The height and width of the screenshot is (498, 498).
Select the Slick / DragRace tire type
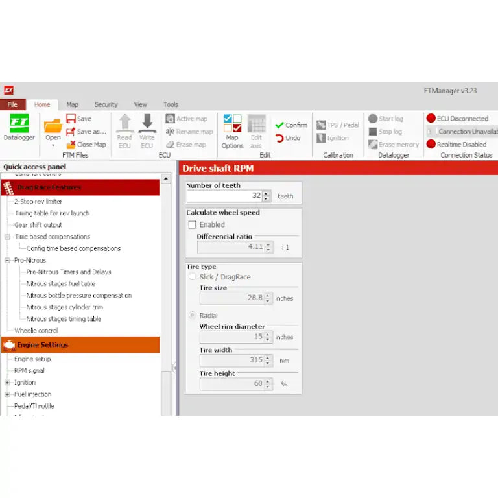tap(192, 277)
